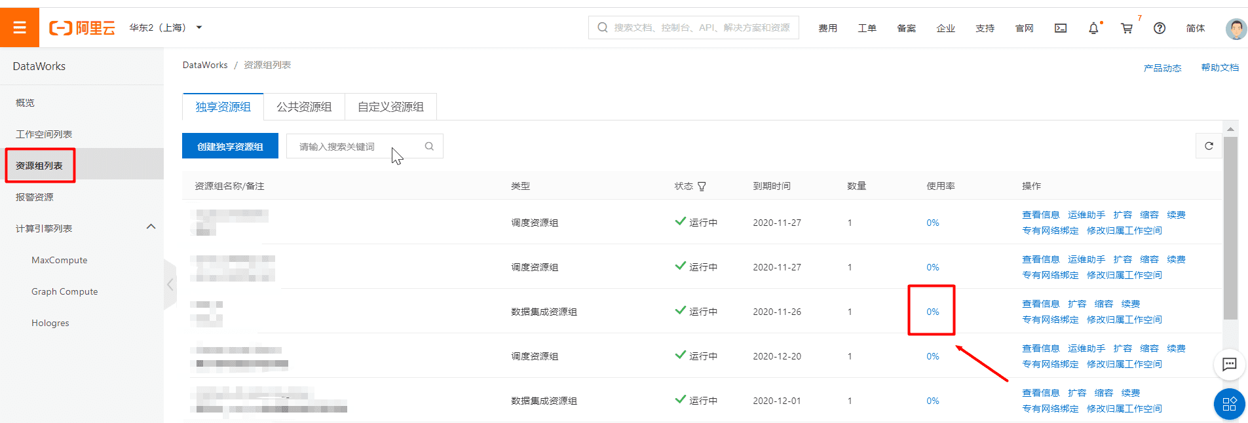Open the 华东2（上海） region dropdown
1248x423 pixels.
[166, 28]
